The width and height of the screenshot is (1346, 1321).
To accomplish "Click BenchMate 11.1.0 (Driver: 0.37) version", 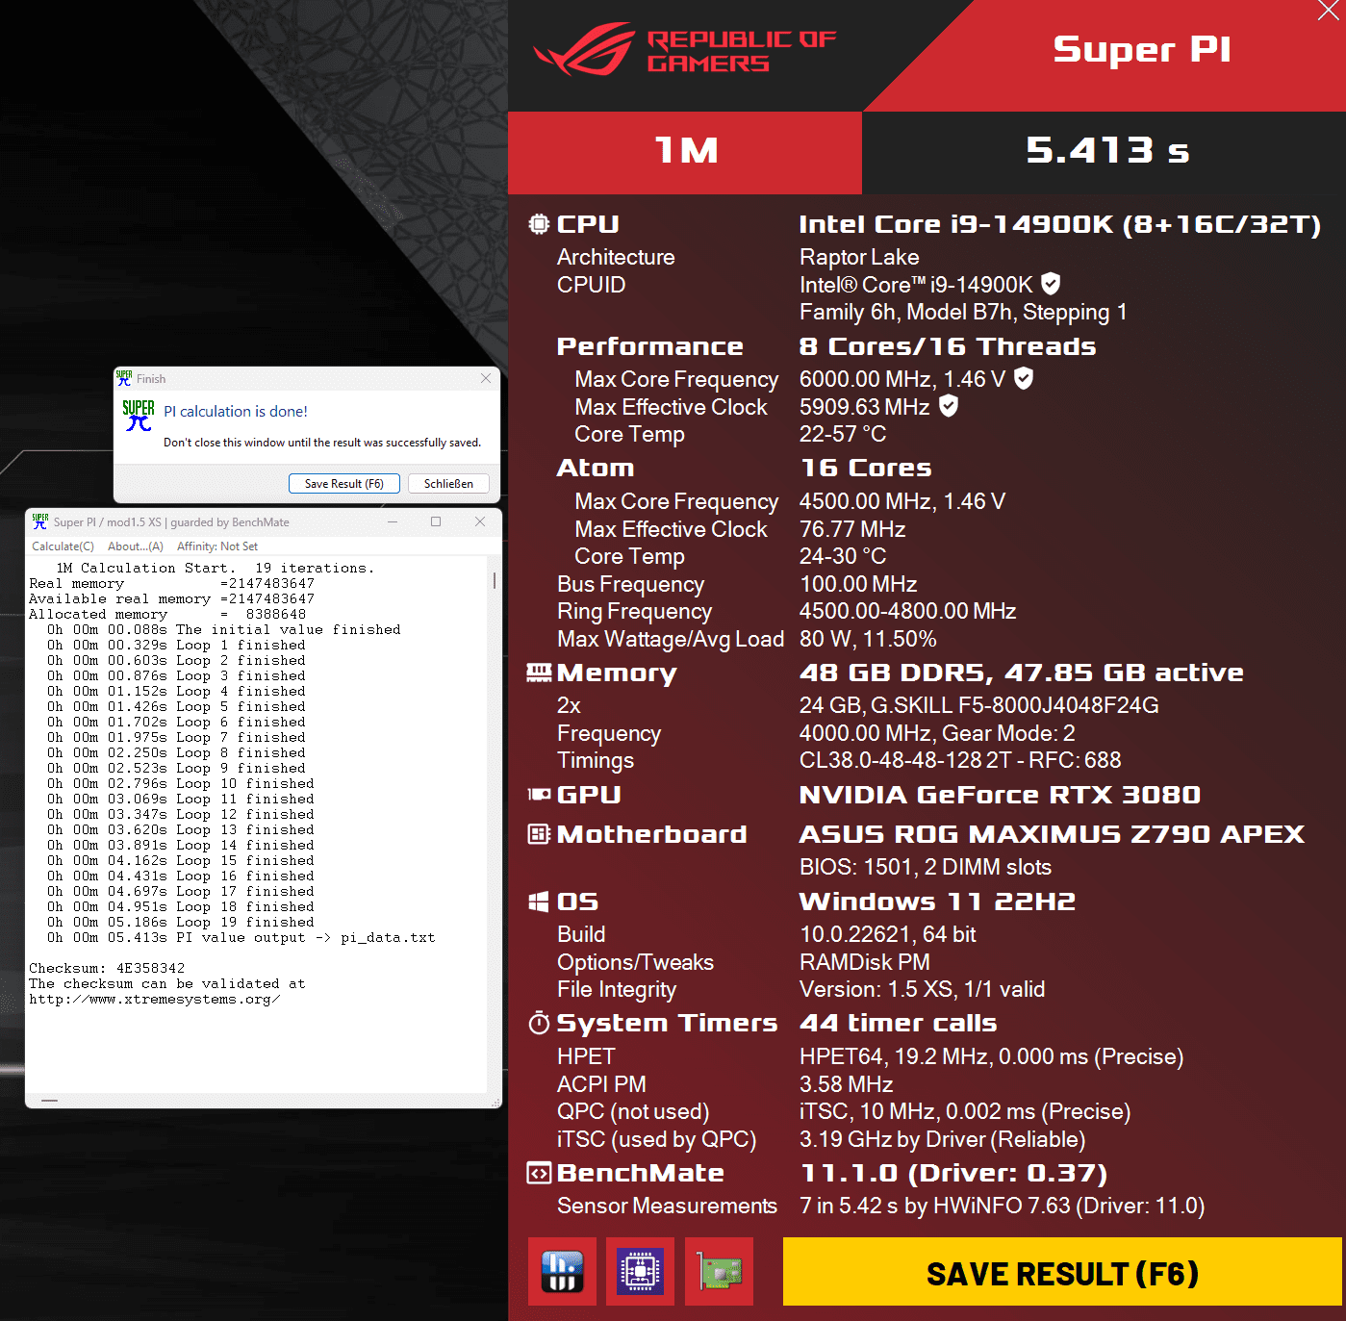I will coord(953,1173).
